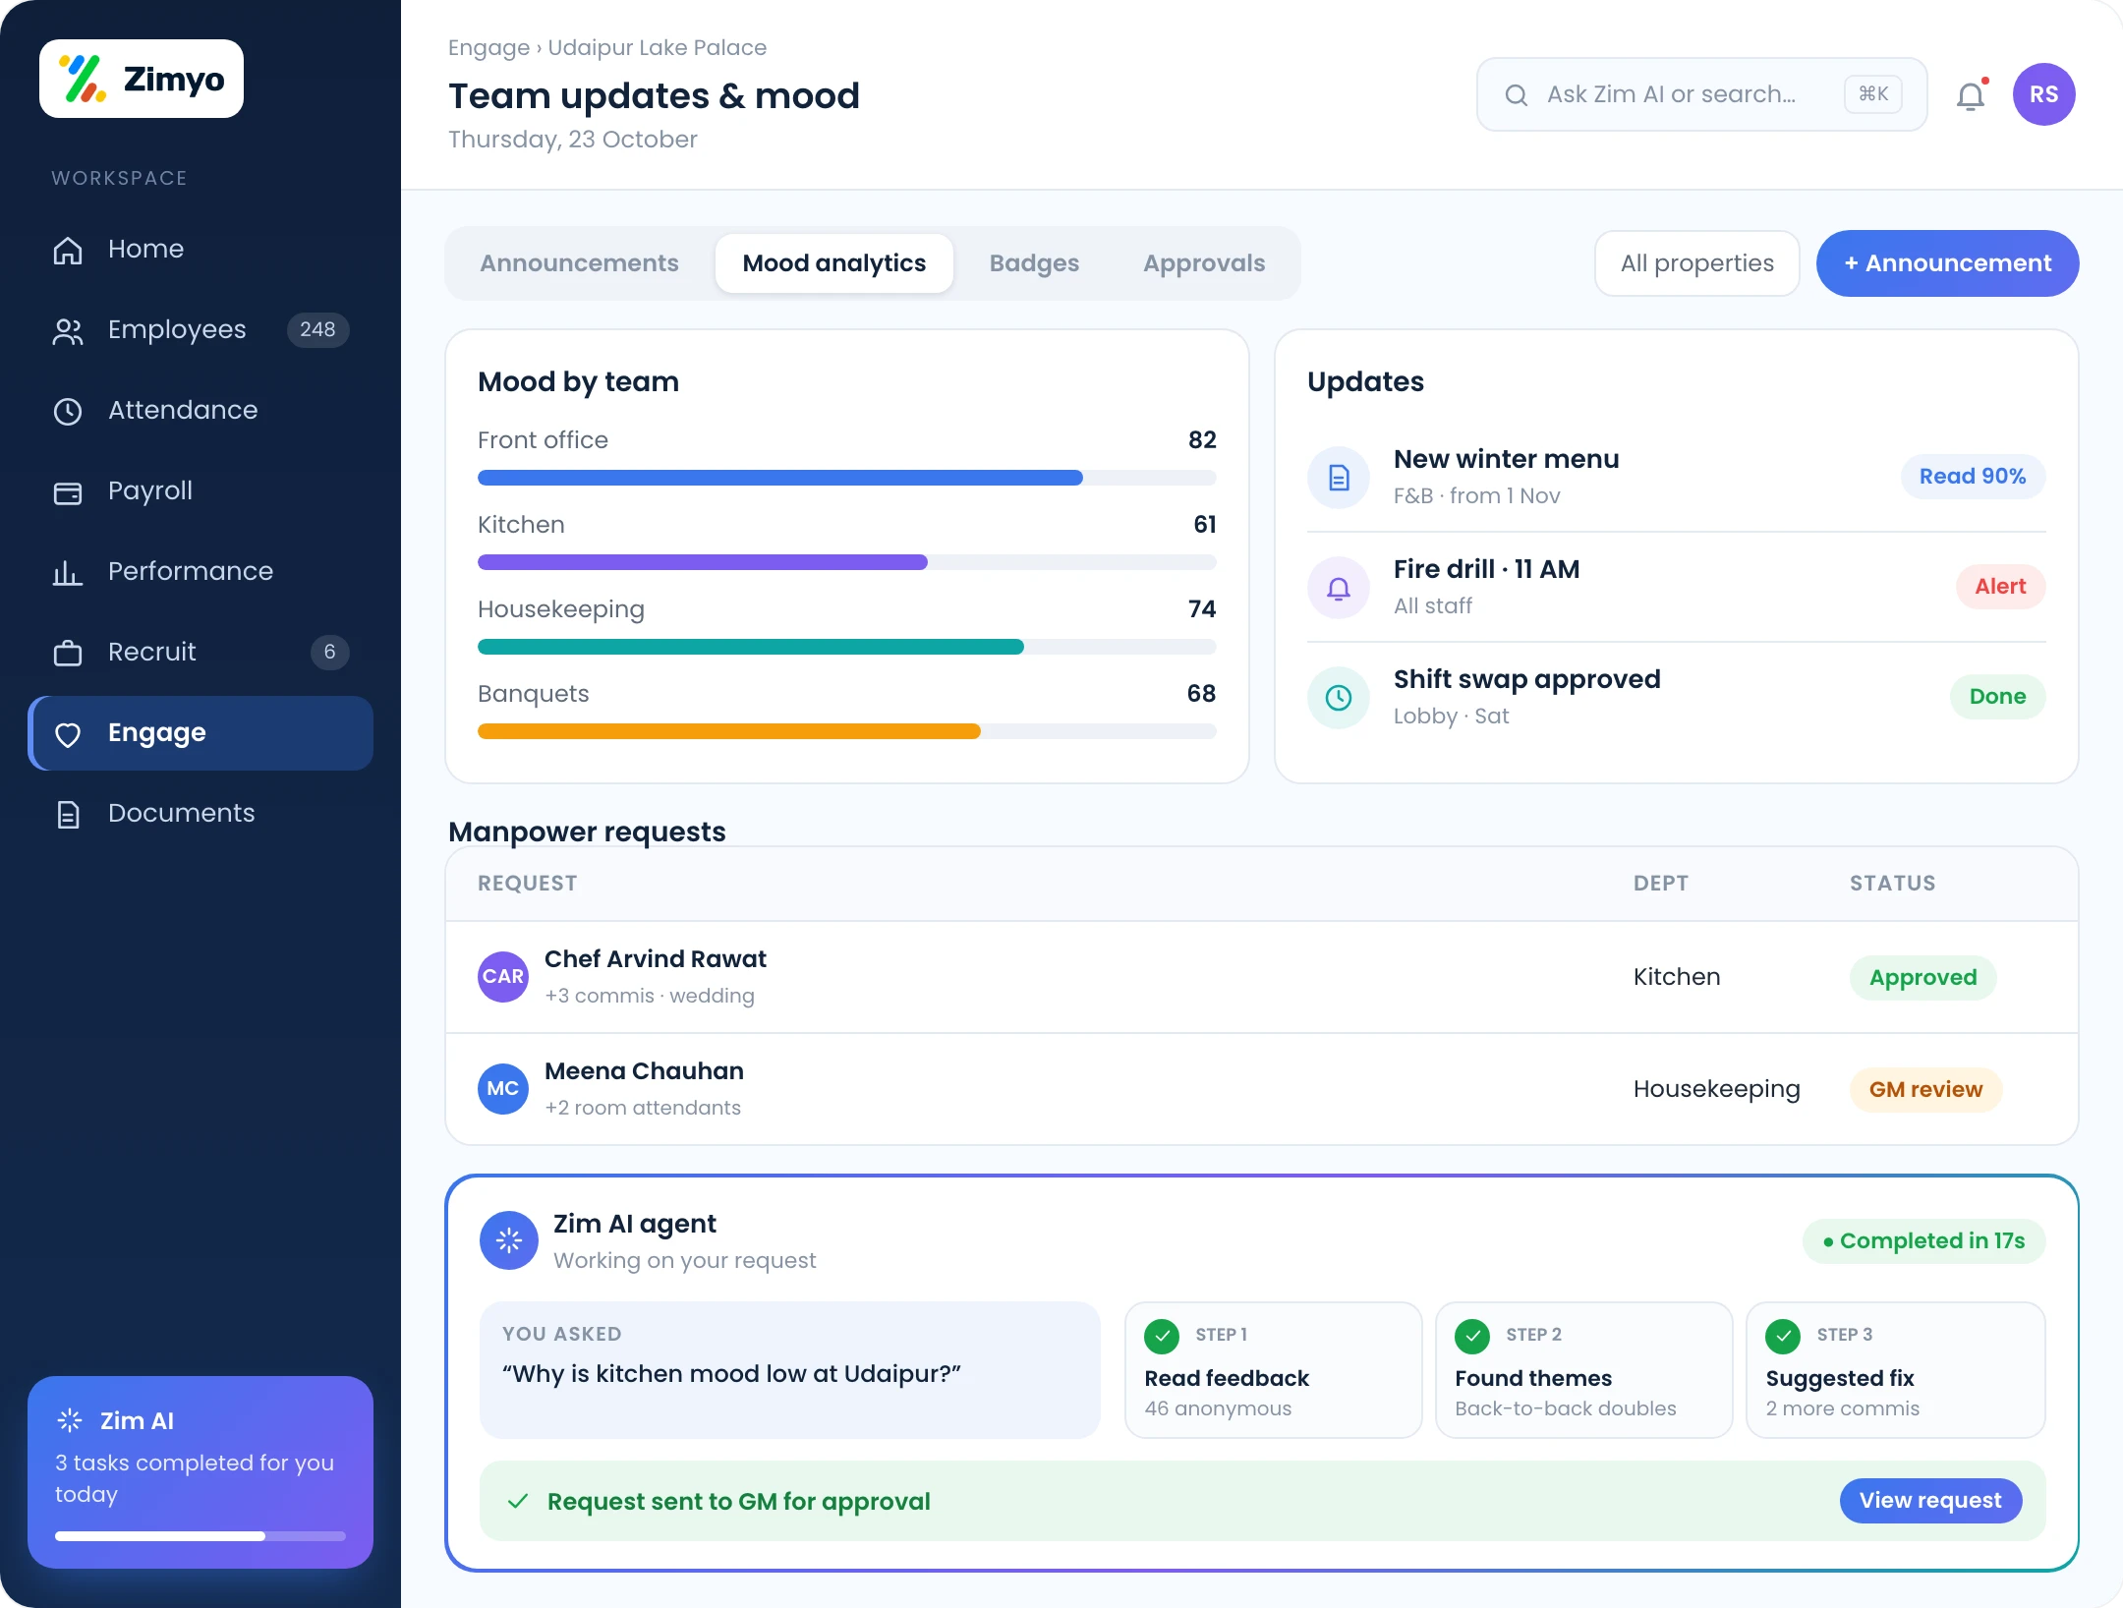Screen dimensions: 2123x1608
Task: Click the CAR avatar of Chef Arvind
Action: click(503, 977)
